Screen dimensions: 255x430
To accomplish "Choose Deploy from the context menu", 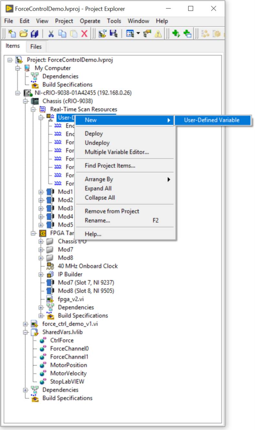I will click(x=125, y=134).
